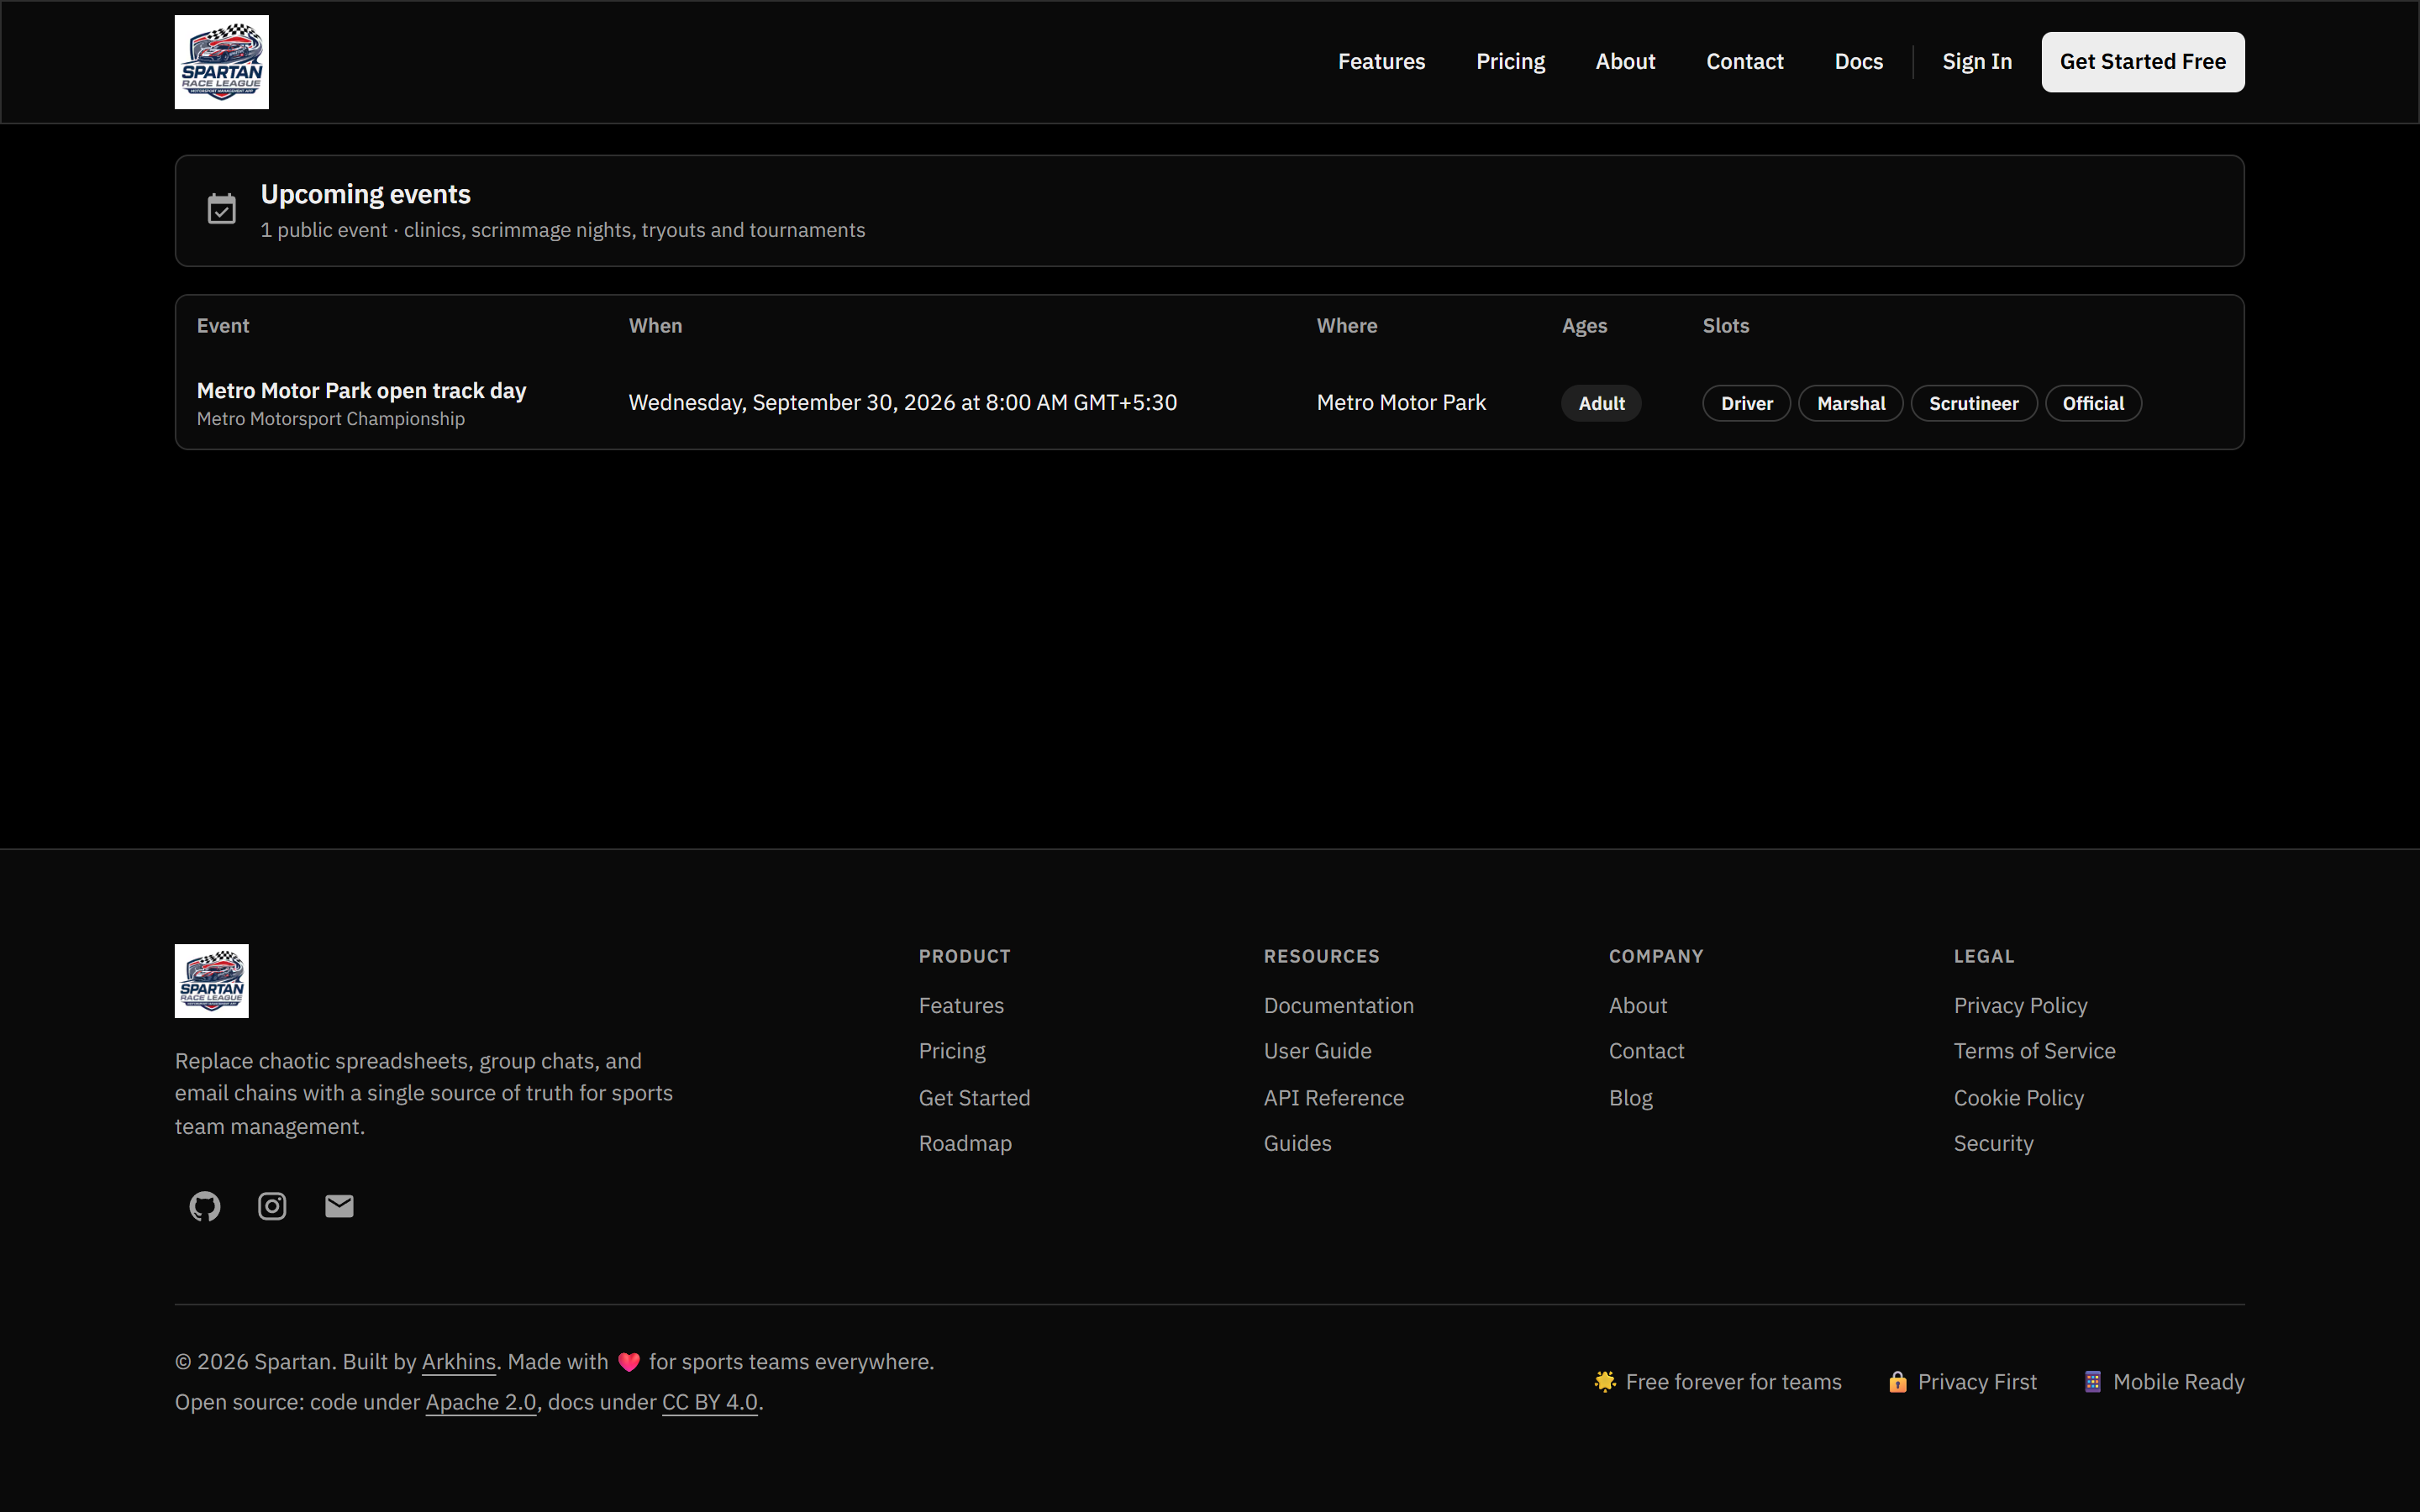Open the Guides footer link
This screenshot has width=2420, height=1512.
click(x=1297, y=1143)
